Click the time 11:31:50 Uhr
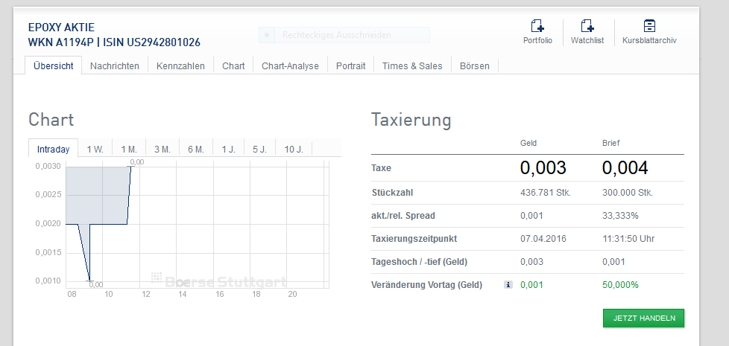The height and width of the screenshot is (346, 729). tap(628, 239)
